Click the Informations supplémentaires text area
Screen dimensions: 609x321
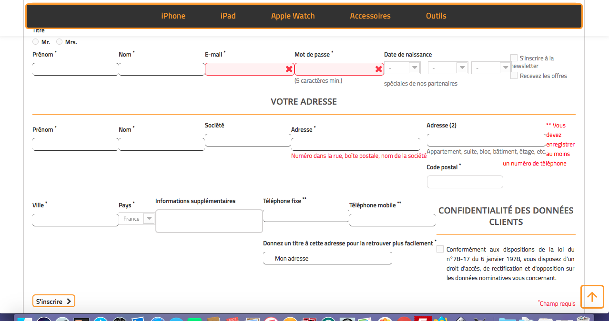tap(209, 221)
